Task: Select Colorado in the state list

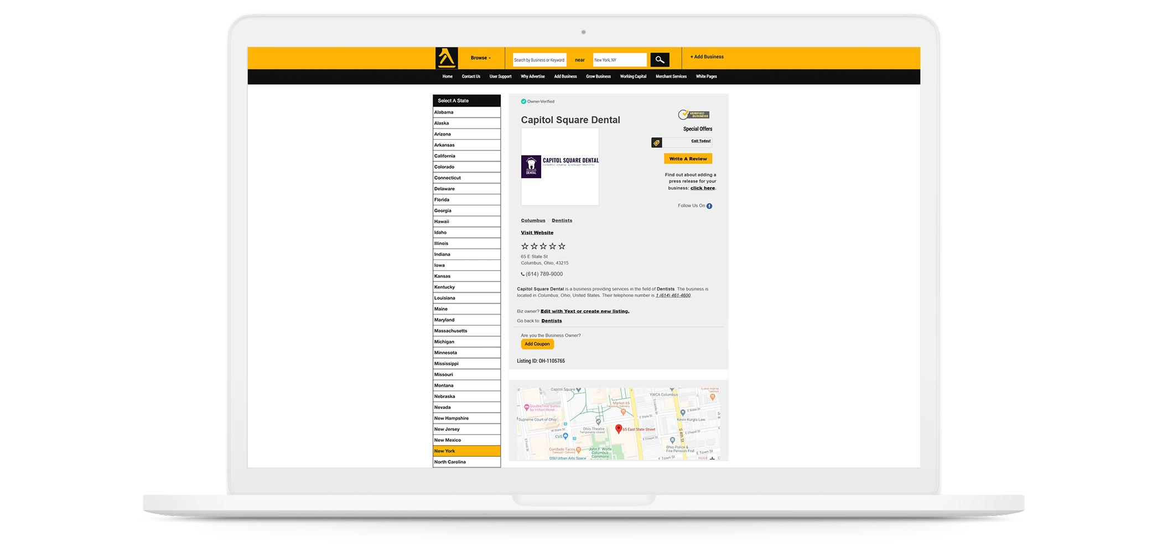Action: (466, 167)
